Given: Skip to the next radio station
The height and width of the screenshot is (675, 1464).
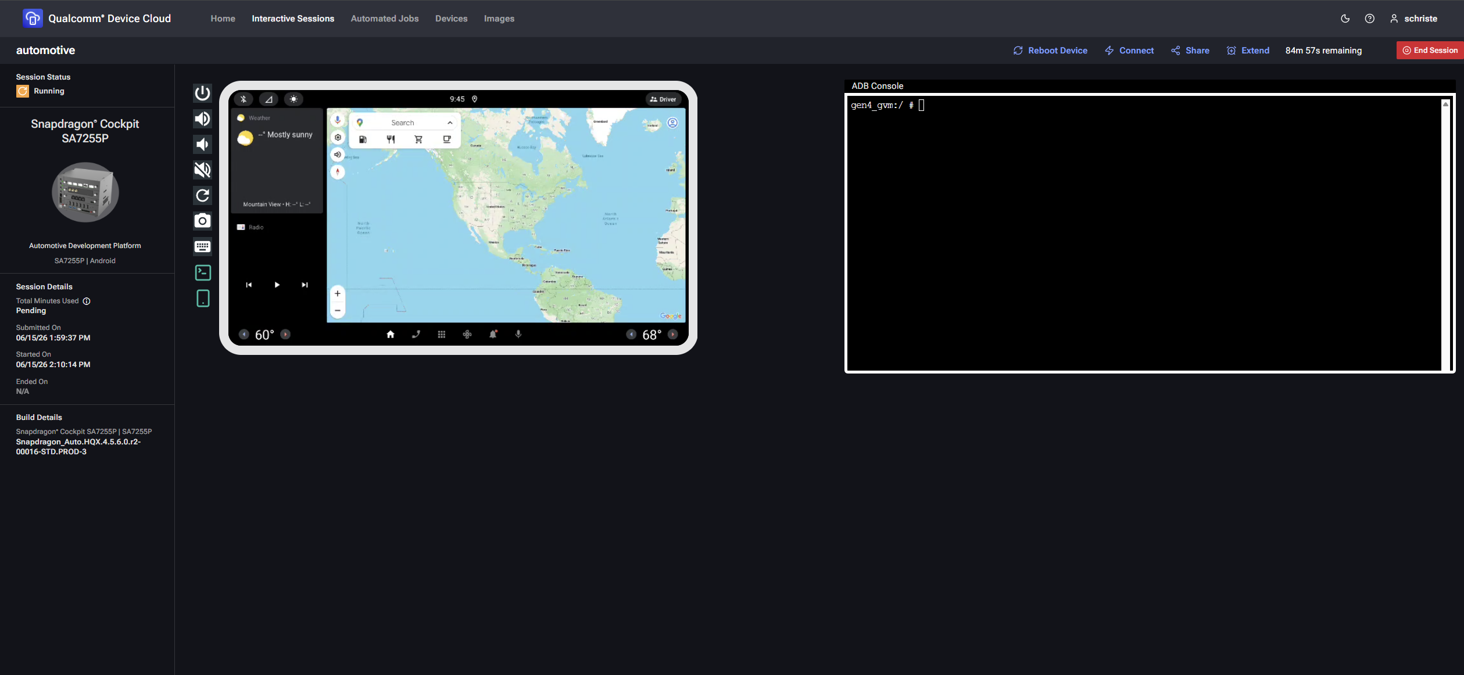Looking at the screenshot, I should pos(305,285).
